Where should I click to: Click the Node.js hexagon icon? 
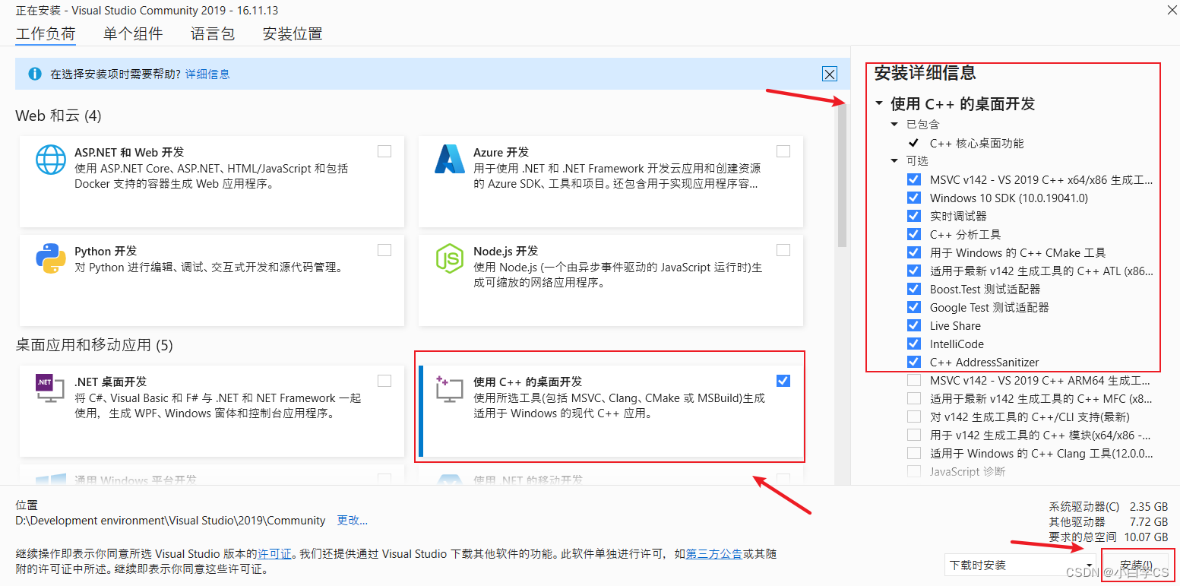450,258
